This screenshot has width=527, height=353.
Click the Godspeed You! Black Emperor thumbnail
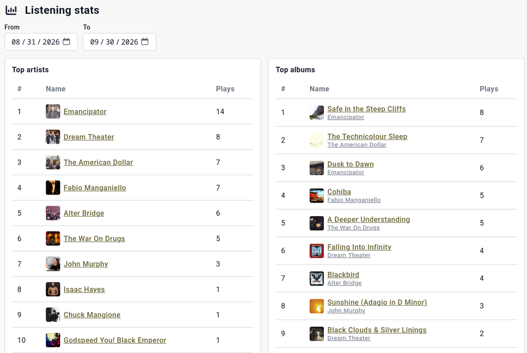click(53, 340)
